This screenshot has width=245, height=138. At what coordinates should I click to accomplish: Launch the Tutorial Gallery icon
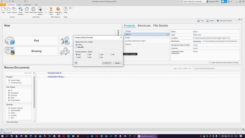pos(40,9)
